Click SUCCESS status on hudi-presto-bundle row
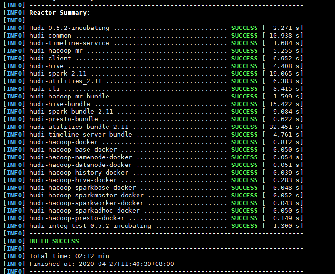 point(245,119)
